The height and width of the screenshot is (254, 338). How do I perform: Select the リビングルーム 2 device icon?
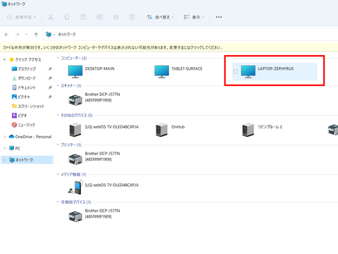(x=248, y=130)
